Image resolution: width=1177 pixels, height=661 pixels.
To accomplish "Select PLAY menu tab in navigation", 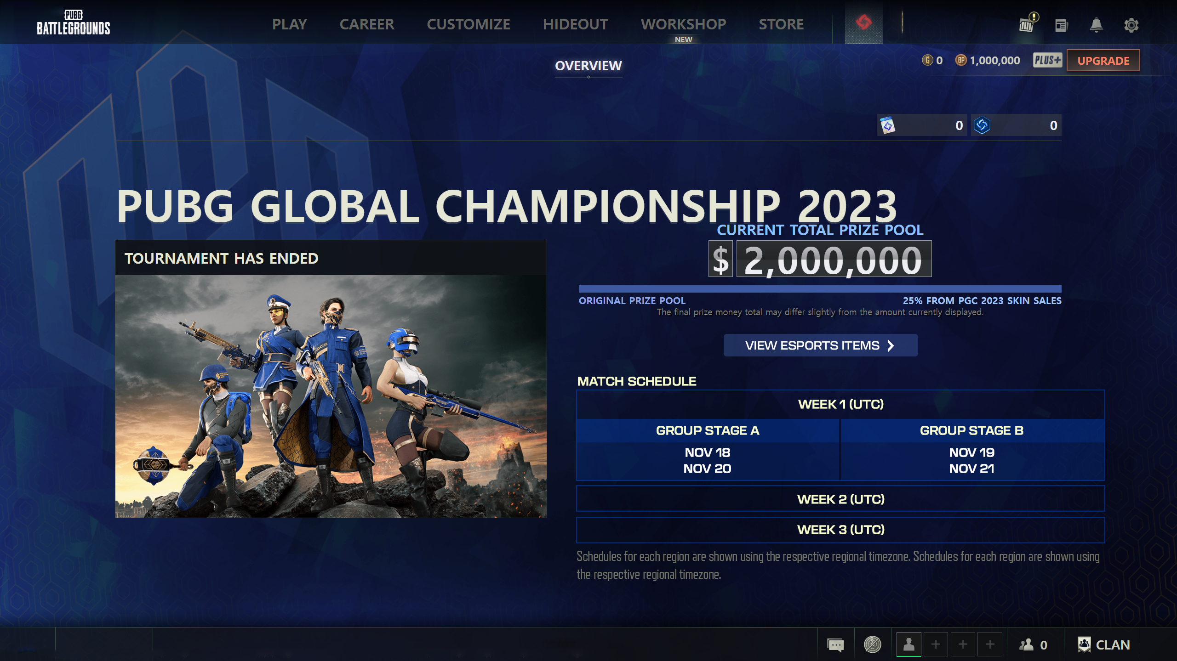I will point(289,24).
